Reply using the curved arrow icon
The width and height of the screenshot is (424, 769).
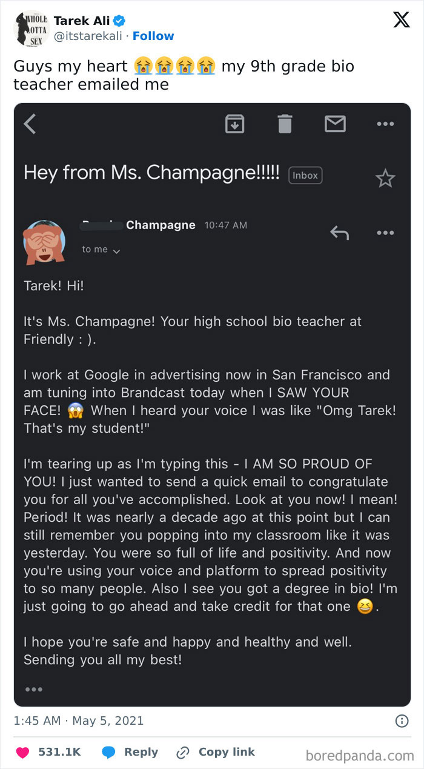339,232
